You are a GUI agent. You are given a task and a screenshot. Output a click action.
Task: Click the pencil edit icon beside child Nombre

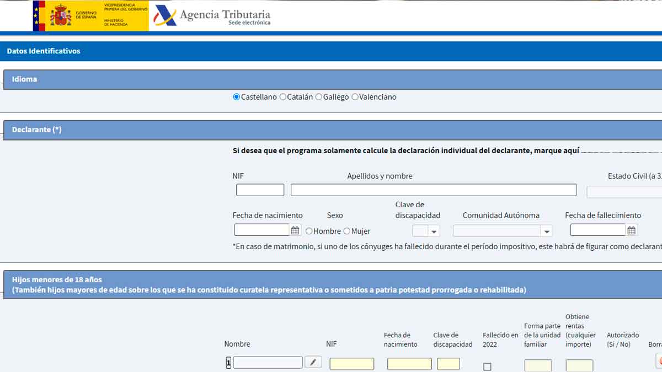(313, 362)
